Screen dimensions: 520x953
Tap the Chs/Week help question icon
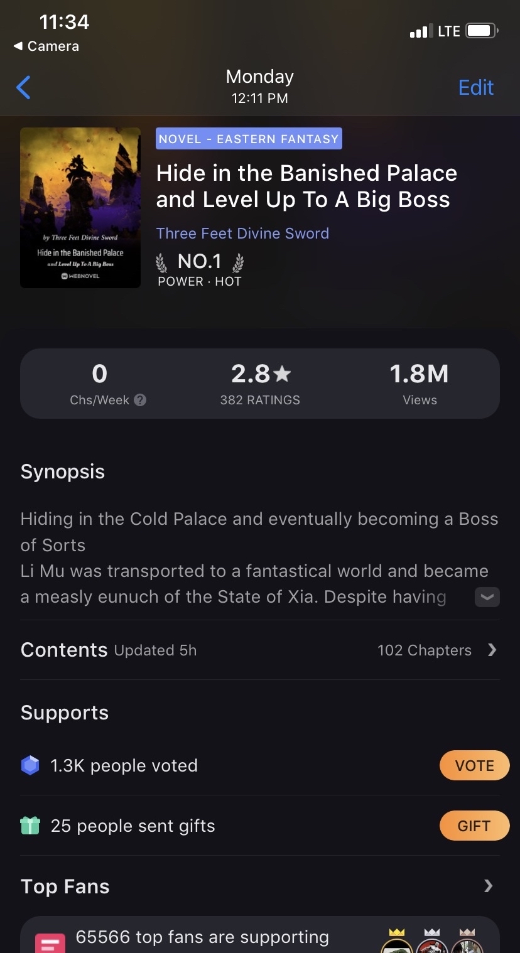[141, 400]
